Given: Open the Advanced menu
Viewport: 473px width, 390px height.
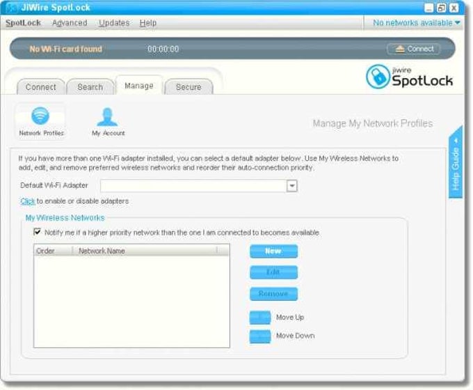Looking at the screenshot, I should click(70, 23).
